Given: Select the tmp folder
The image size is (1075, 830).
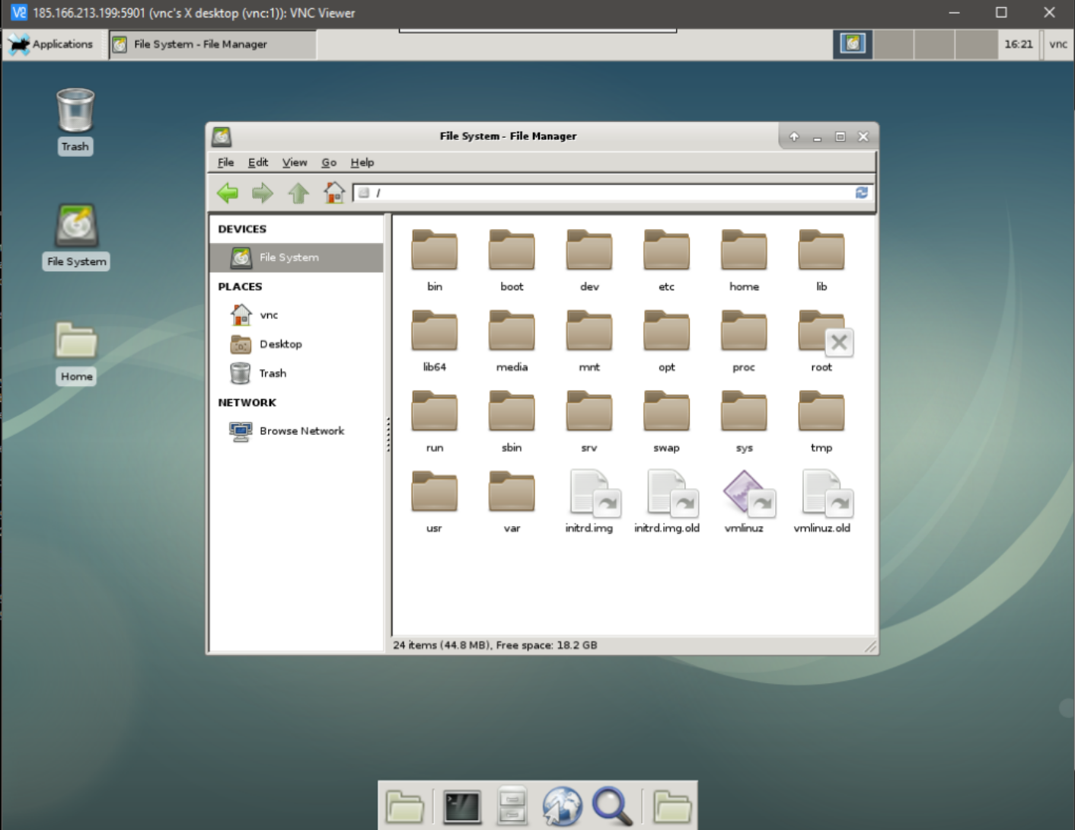Looking at the screenshot, I should [x=821, y=421].
